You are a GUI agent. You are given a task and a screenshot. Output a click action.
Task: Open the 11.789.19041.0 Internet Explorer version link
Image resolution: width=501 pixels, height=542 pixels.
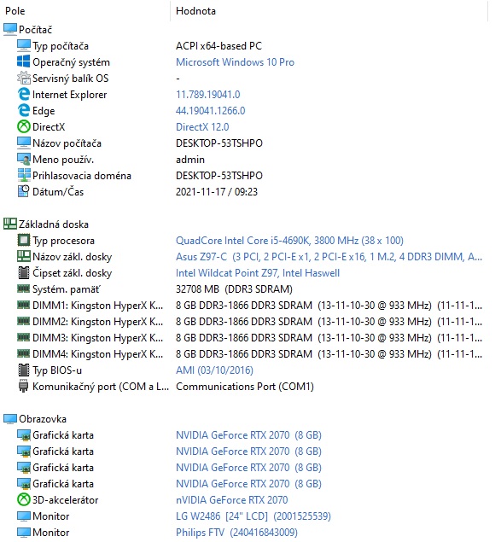pyautogui.click(x=207, y=95)
